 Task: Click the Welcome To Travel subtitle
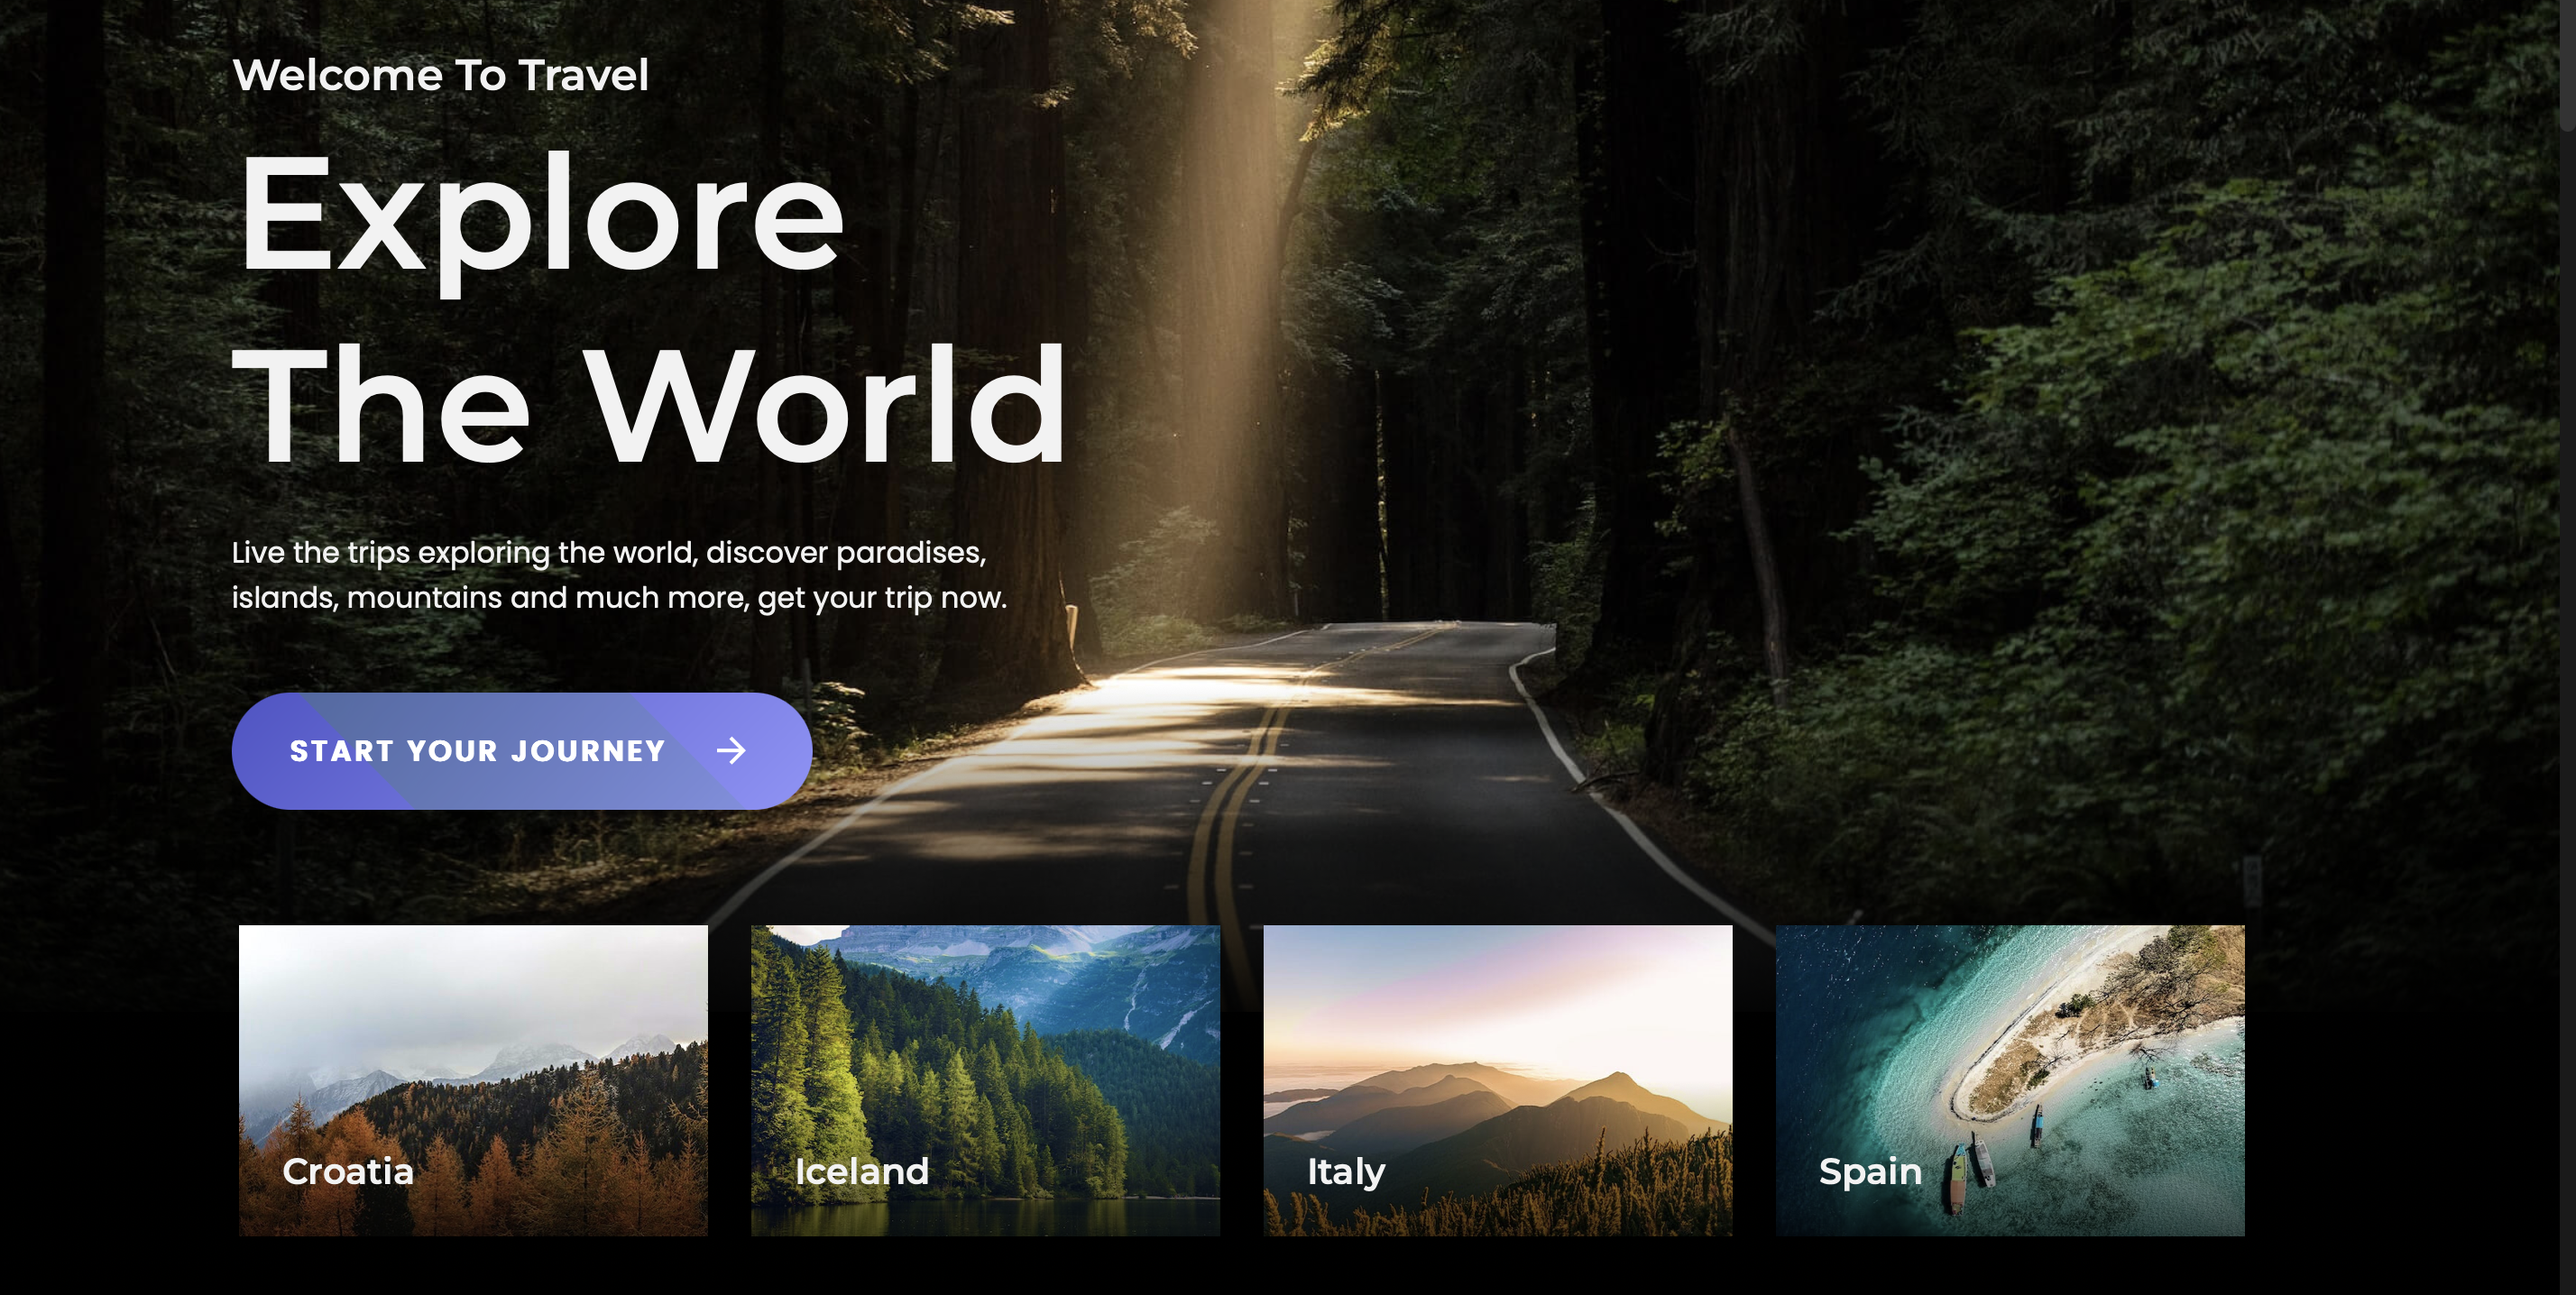[x=440, y=75]
